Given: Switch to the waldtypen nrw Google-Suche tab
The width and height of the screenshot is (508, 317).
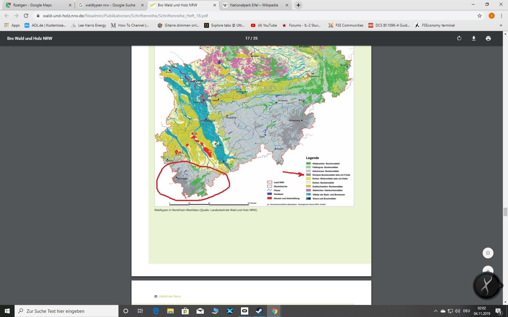Looking at the screenshot, I should [x=110, y=5].
